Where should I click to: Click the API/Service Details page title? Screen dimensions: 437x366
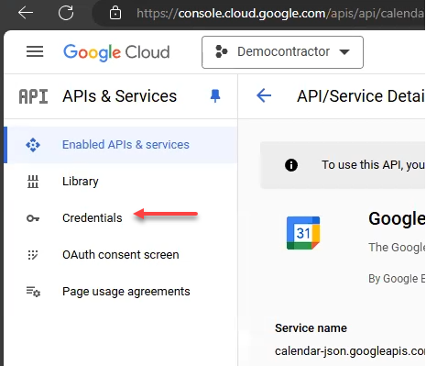pyautogui.click(x=361, y=96)
